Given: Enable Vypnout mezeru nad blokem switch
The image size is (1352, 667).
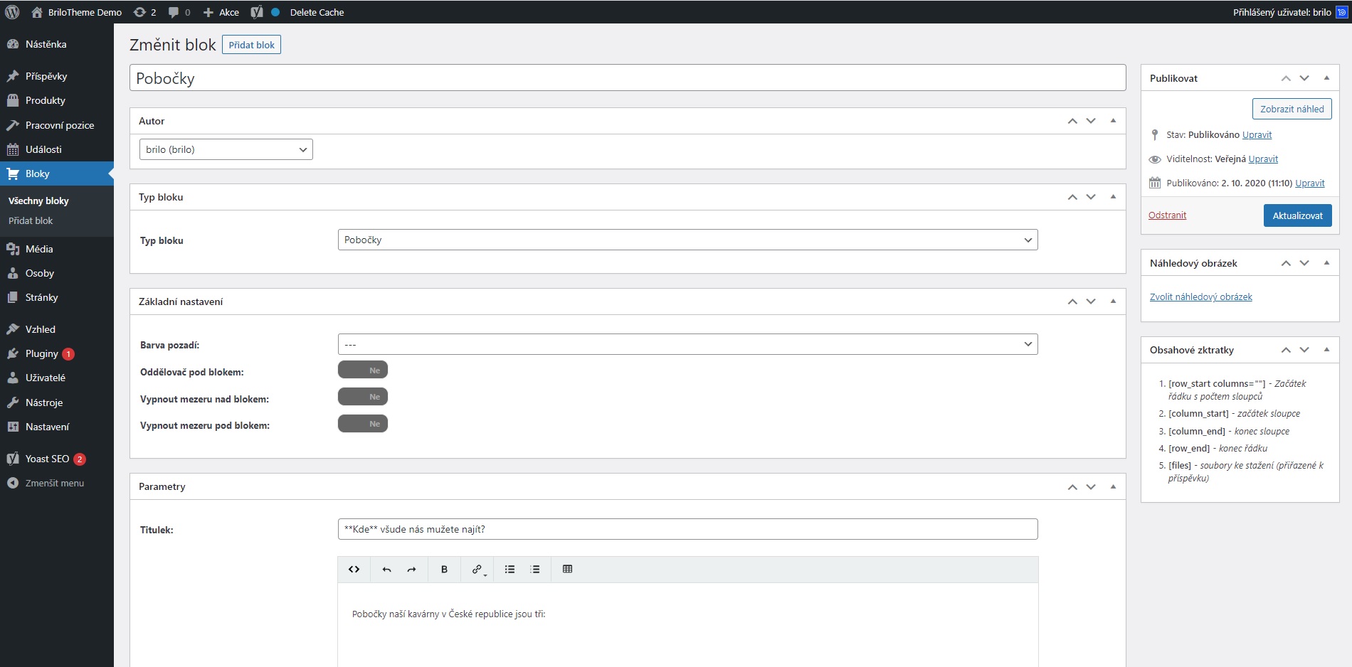Looking at the screenshot, I should tap(362, 397).
